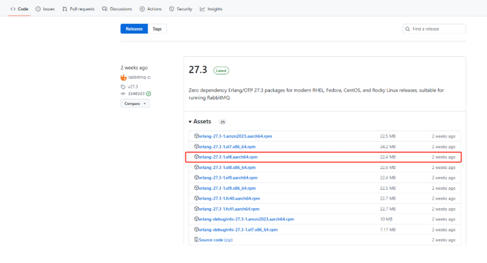Image resolution: width=487 pixels, height=263 pixels.
Task: Open the Code tab
Action: (19, 9)
